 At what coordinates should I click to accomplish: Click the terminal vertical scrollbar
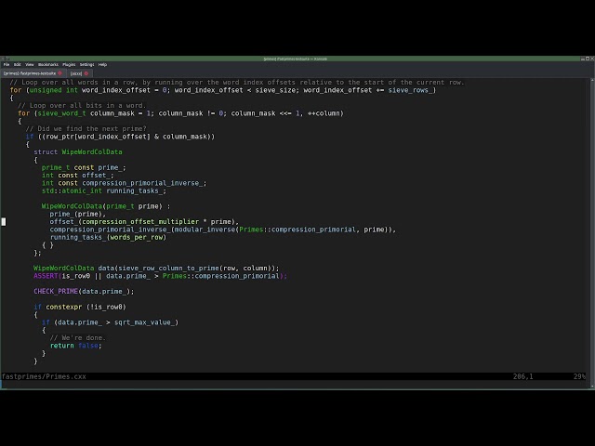592,232
